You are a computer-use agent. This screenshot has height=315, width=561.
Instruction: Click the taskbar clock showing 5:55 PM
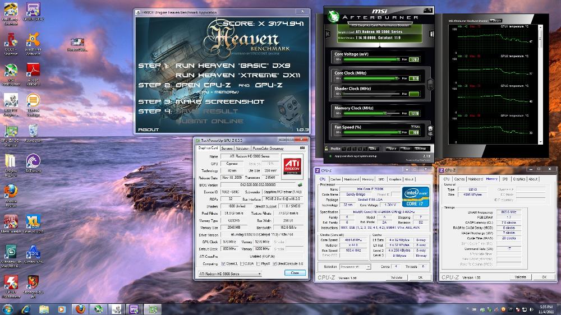click(546, 309)
